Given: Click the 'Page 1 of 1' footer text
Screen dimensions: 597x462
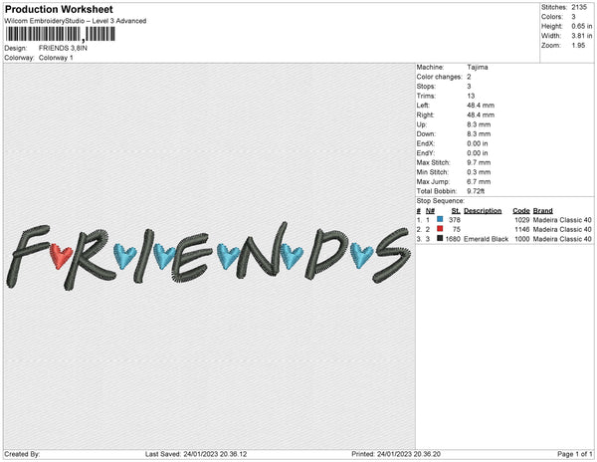Looking at the screenshot, I should [574, 454].
